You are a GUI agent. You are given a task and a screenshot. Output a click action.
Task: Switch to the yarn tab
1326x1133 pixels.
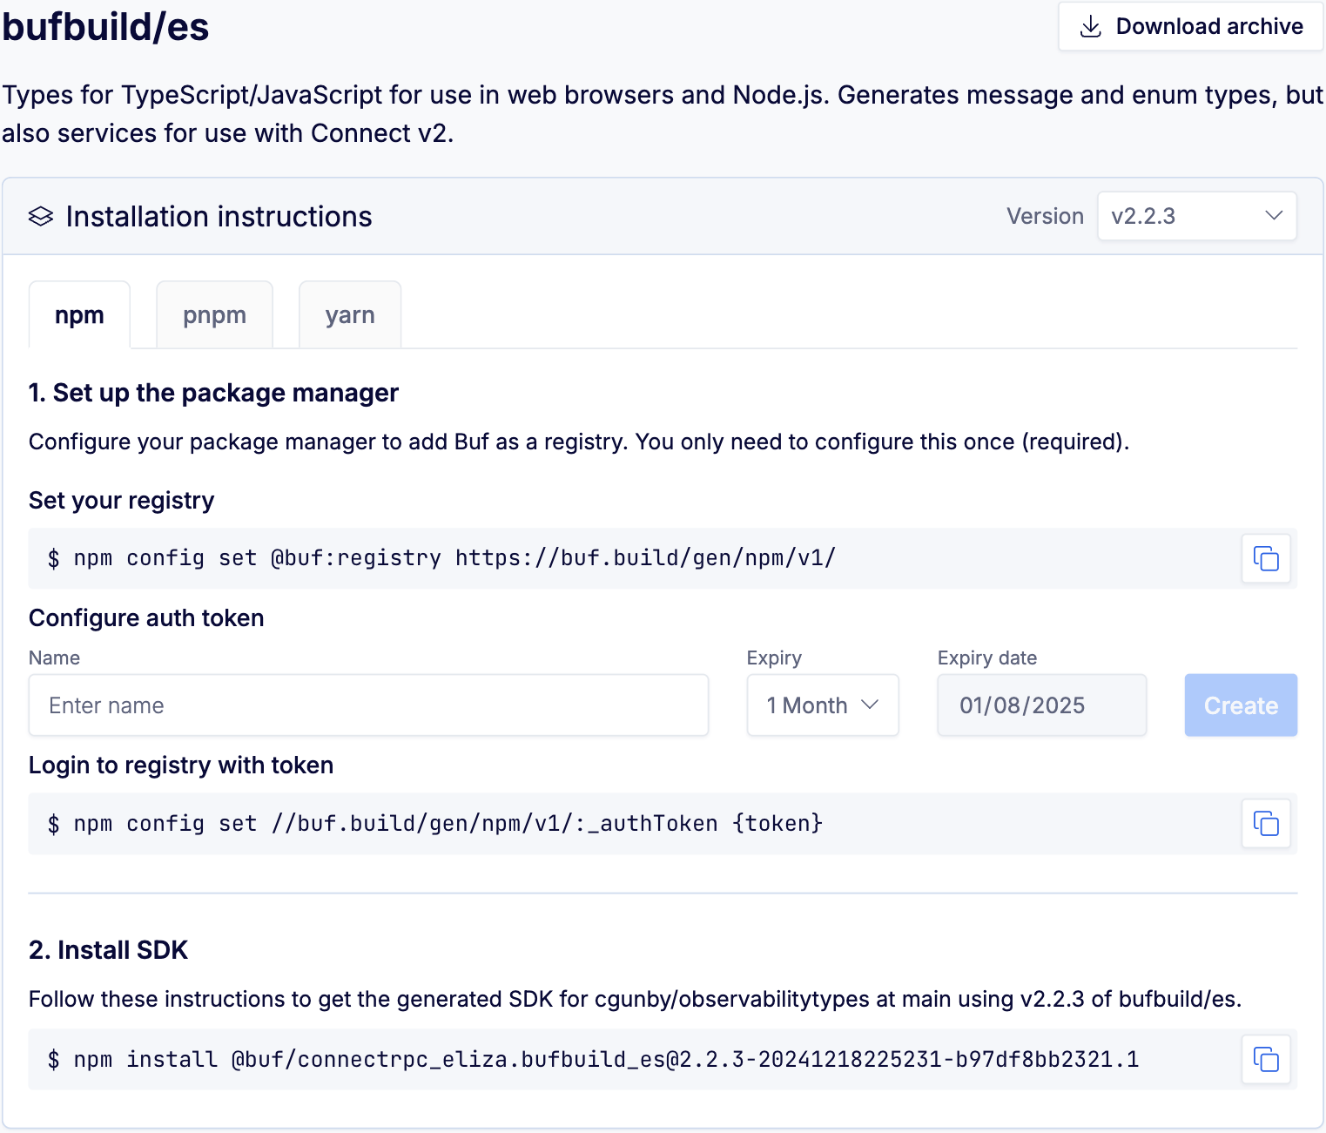coord(350,315)
